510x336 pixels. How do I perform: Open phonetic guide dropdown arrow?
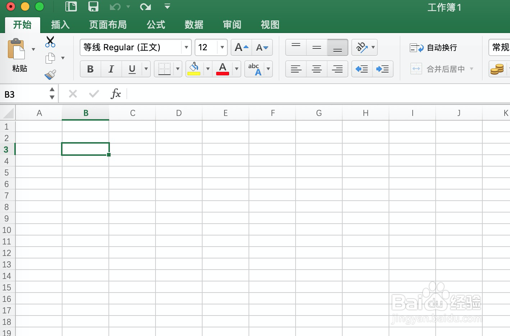pyautogui.click(x=268, y=69)
